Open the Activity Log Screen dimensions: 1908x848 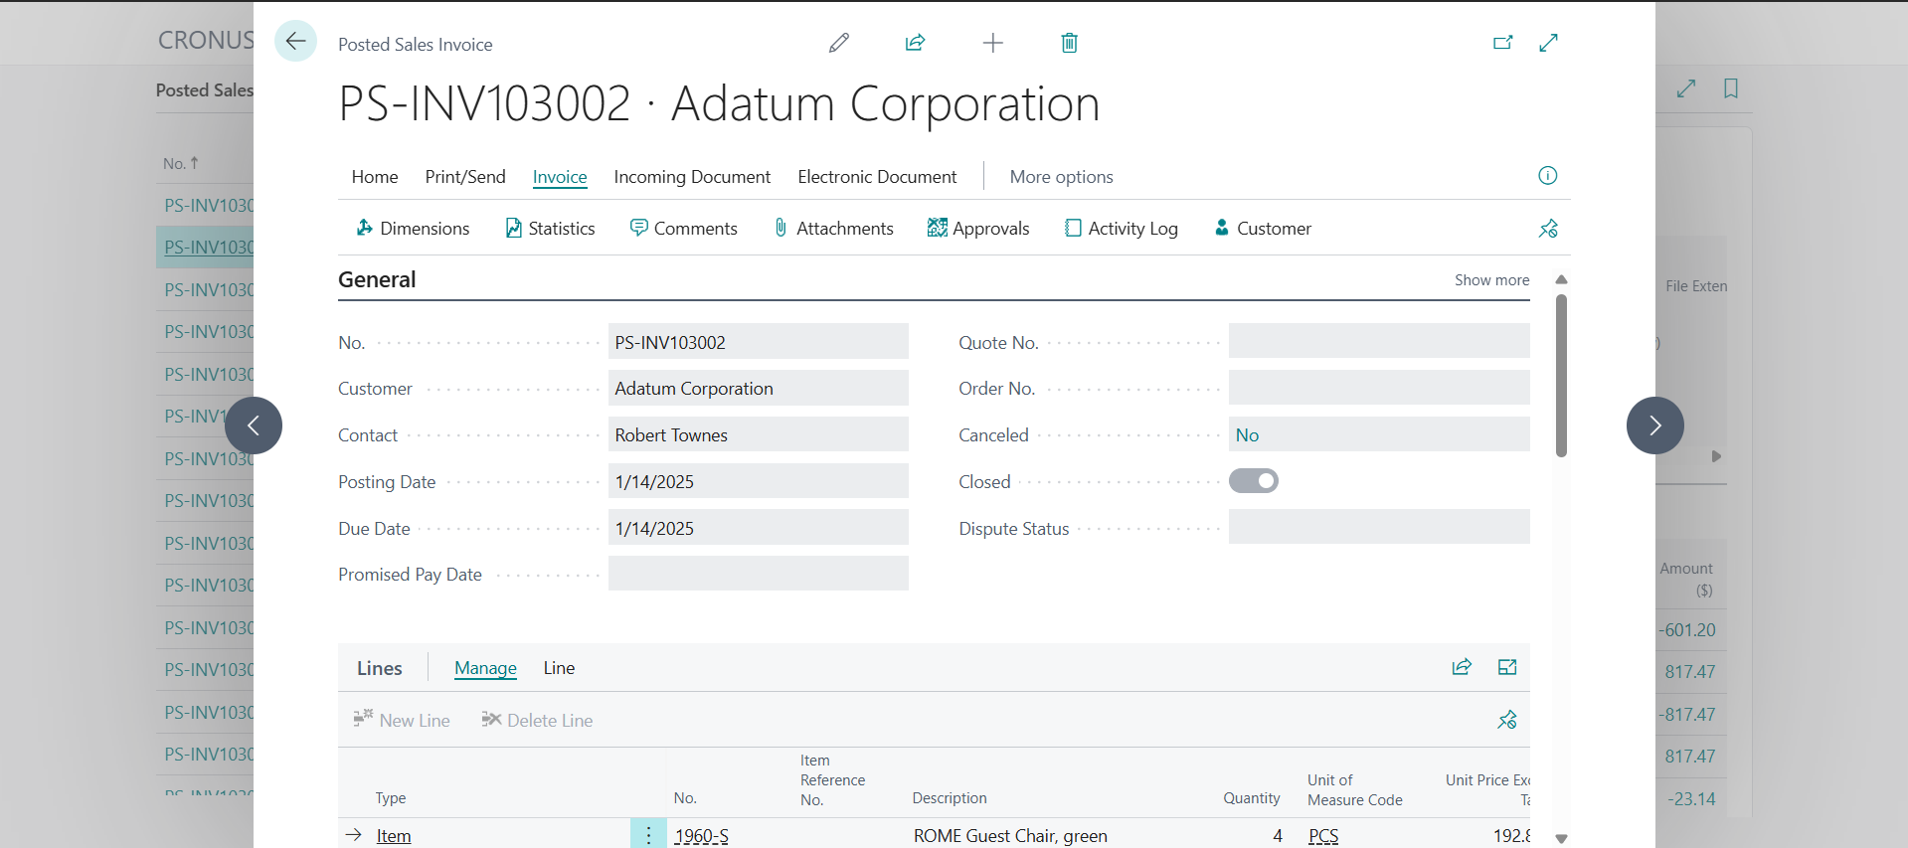pos(1121,229)
